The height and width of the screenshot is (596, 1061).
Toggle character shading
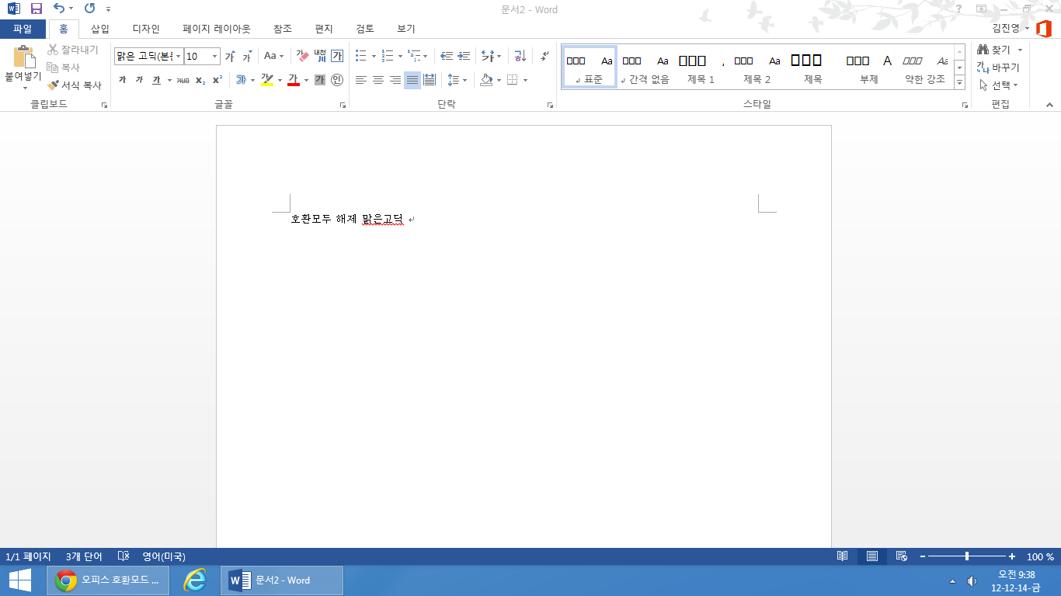tap(320, 80)
